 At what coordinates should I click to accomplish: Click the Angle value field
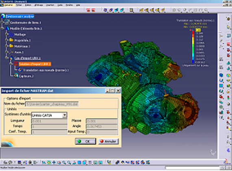pyautogui.click(x=102, y=126)
